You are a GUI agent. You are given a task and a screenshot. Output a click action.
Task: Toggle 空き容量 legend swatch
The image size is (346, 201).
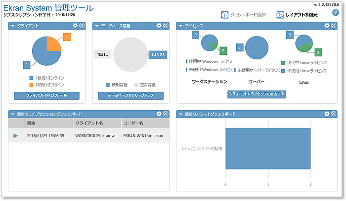pos(136,85)
